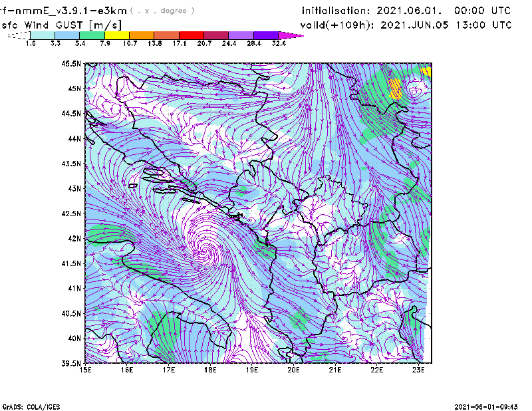Click the grey '( . x . degree )' text

[162, 11]
